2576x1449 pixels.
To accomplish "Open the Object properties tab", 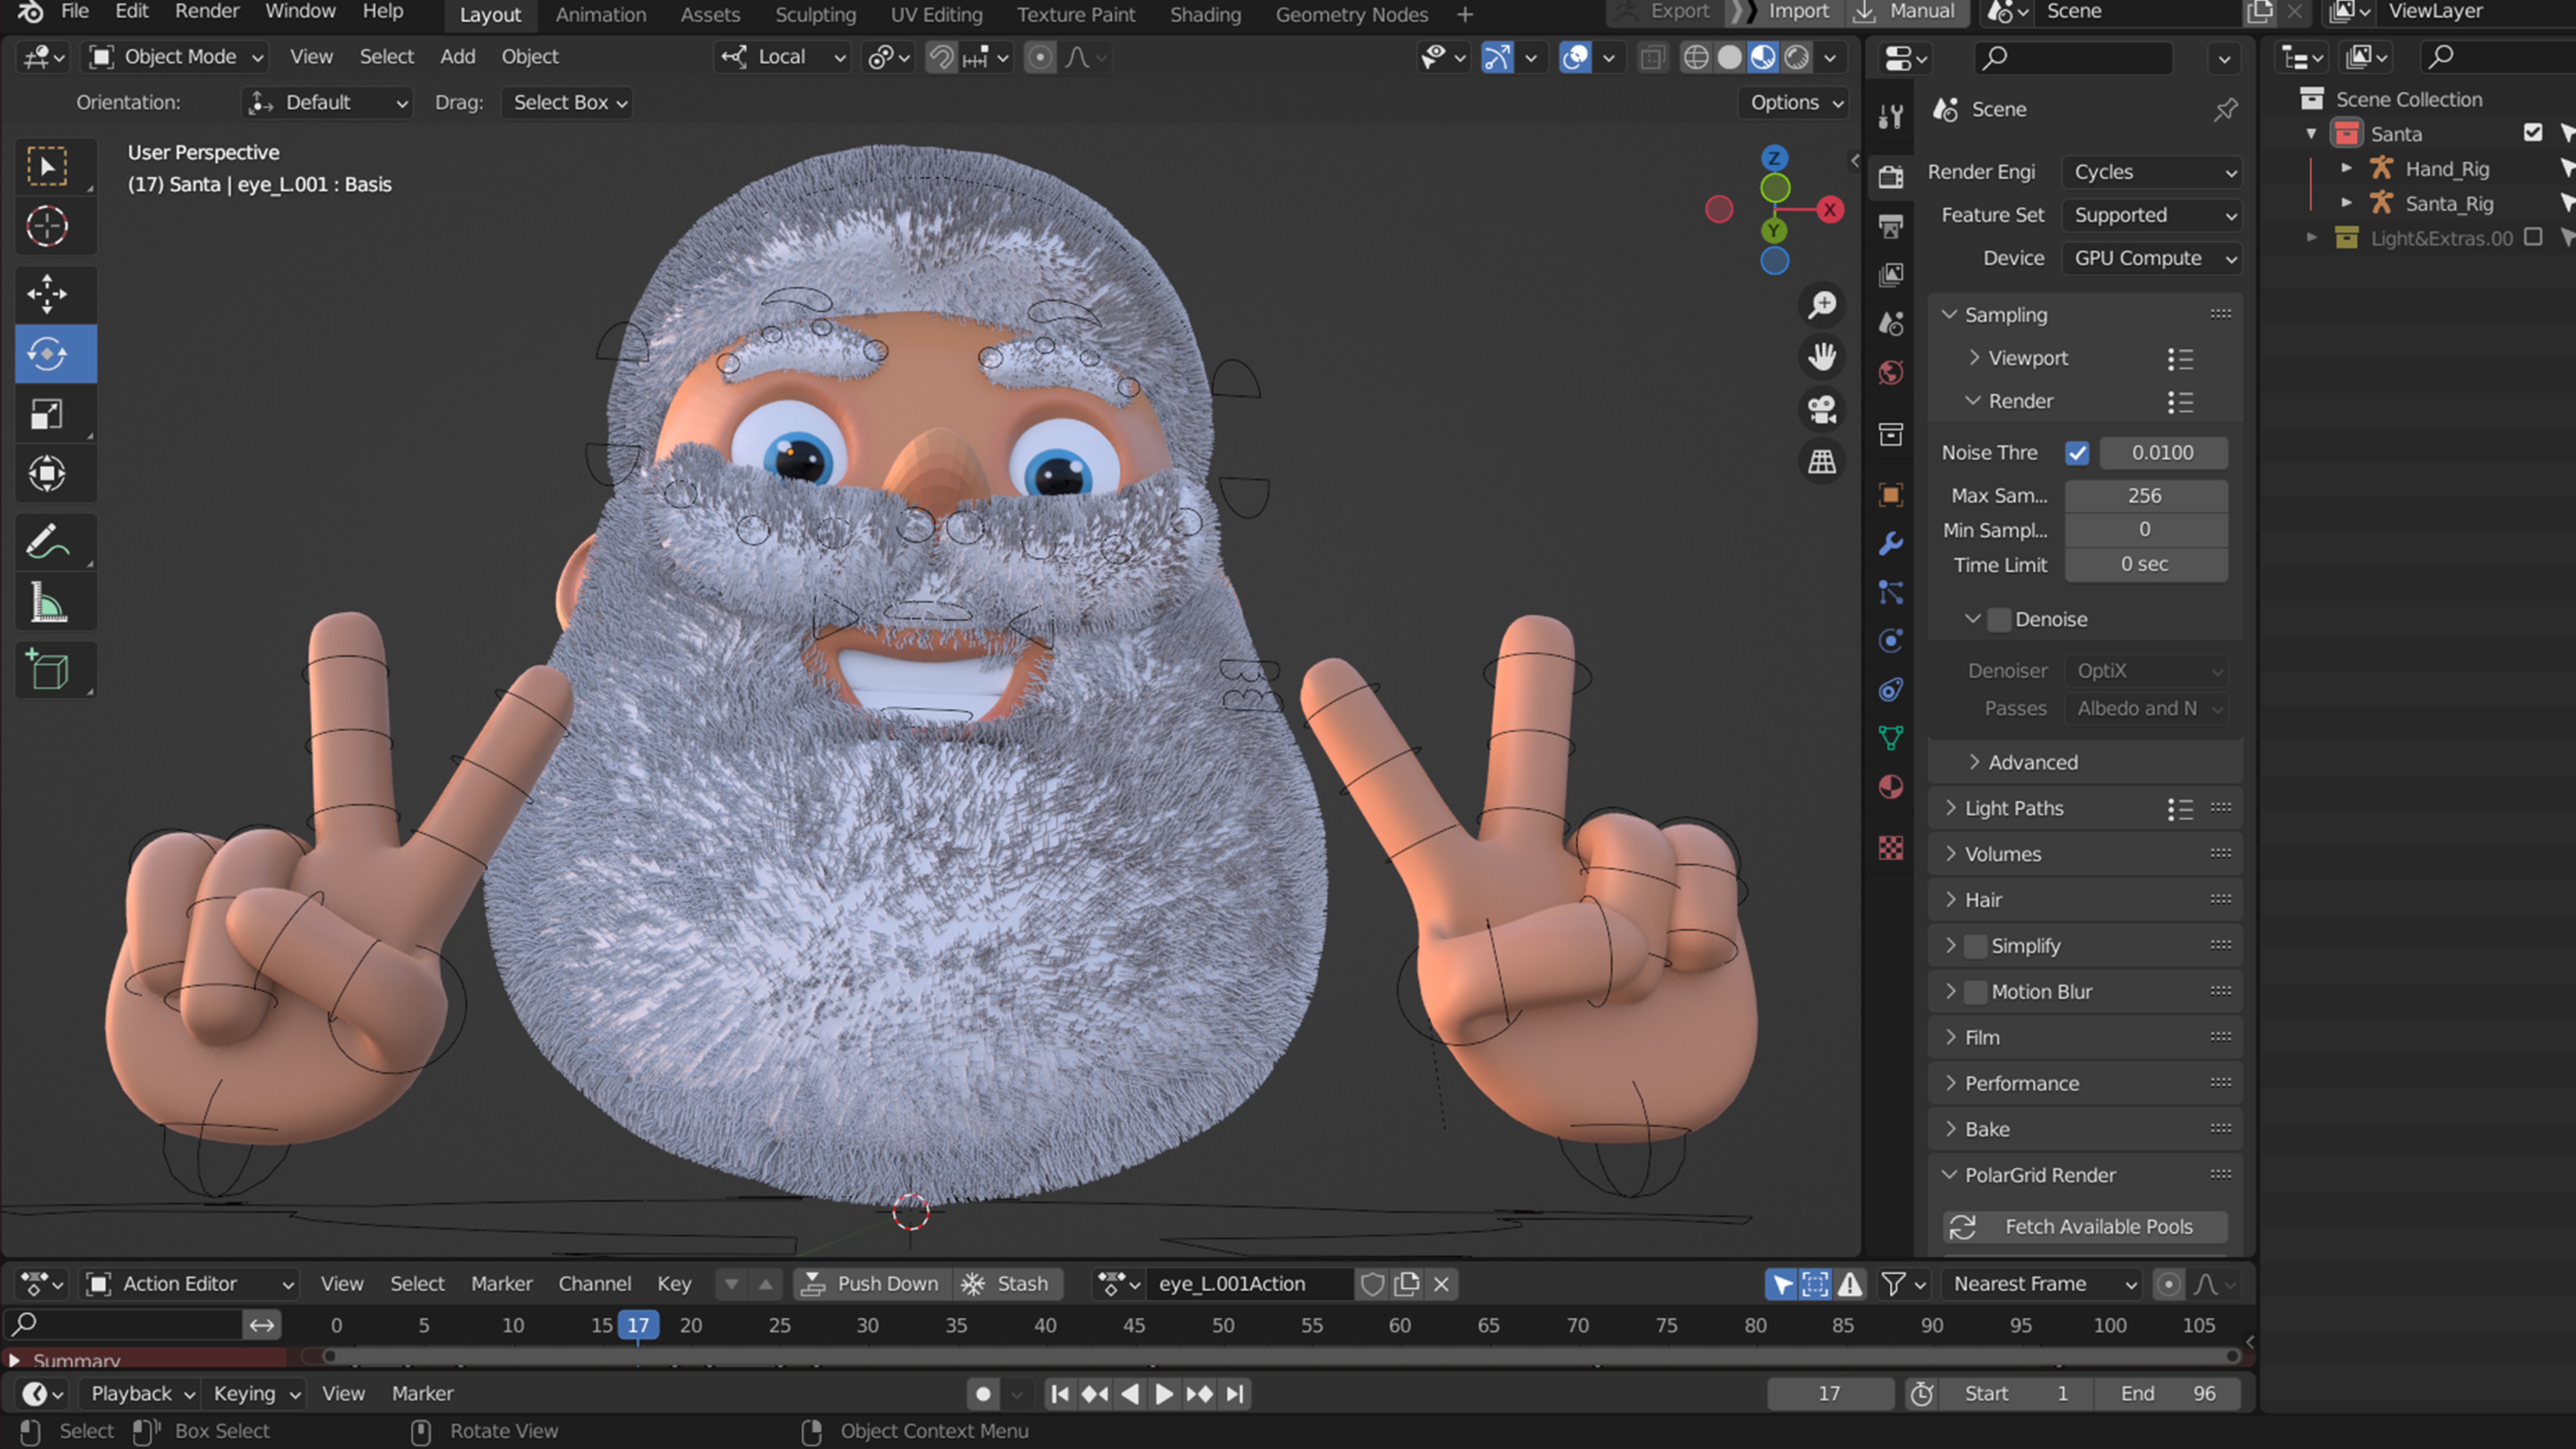I will pyautogui.click(x=1890, y=495).
